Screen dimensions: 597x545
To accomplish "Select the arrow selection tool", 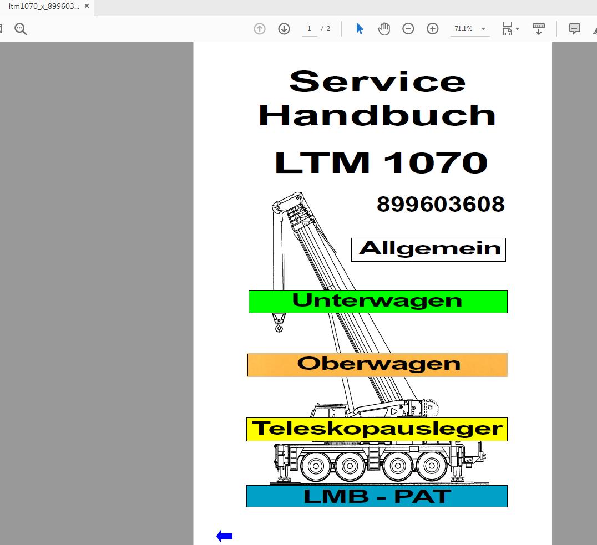I will (360, 28).
